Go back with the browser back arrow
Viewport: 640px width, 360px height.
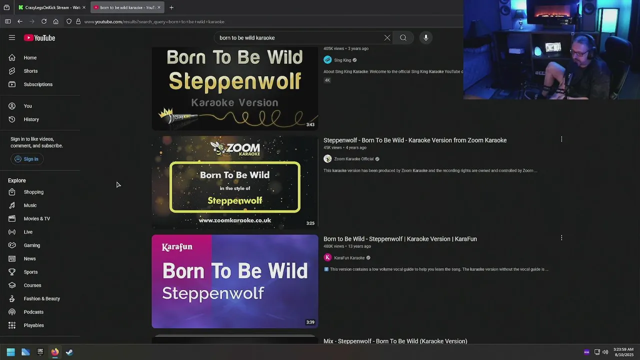coord(20,21)
